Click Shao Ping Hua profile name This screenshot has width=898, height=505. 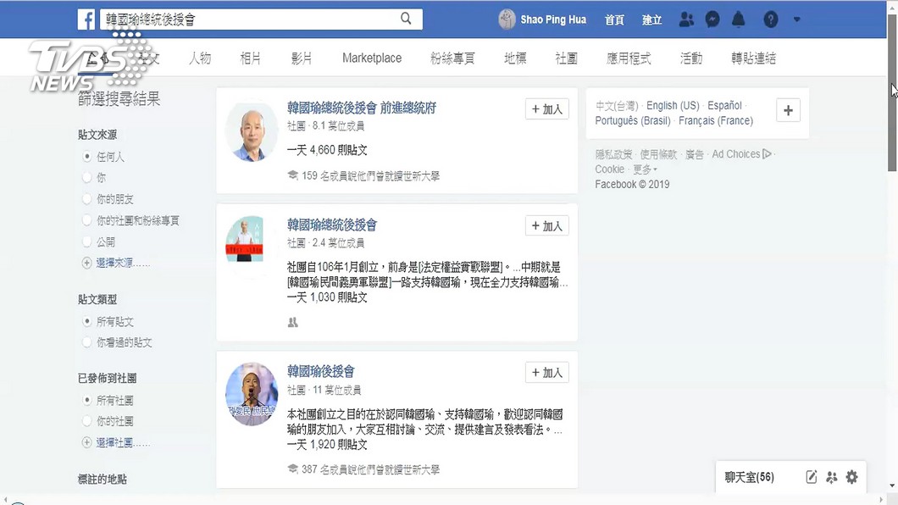tap(553, 19)
